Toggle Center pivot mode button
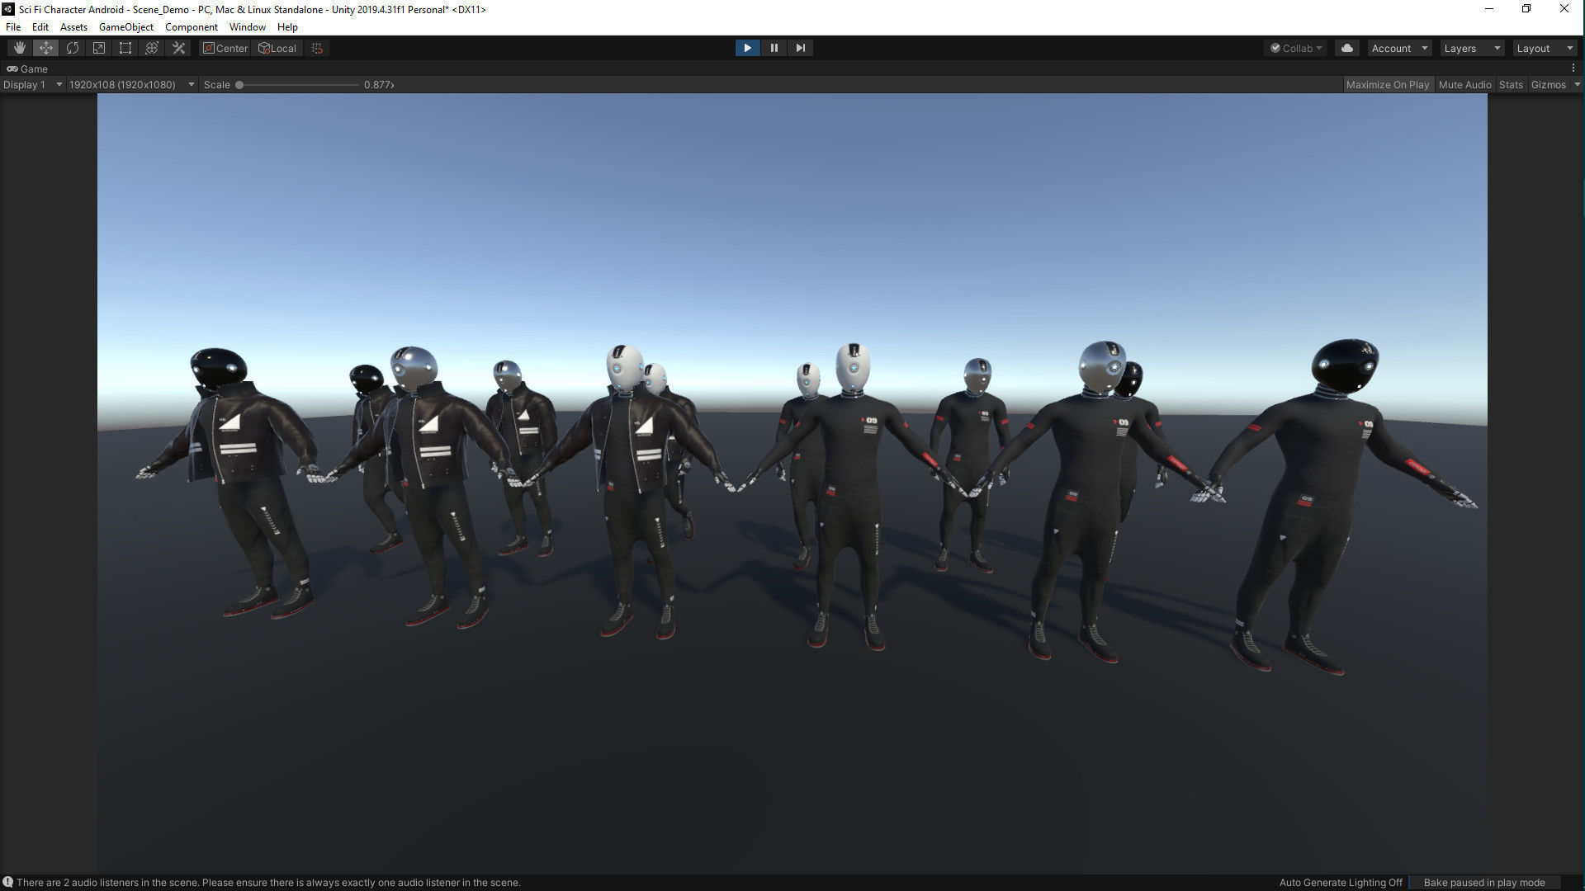This screenshot has width=1585, height=891. coord(225,48)
